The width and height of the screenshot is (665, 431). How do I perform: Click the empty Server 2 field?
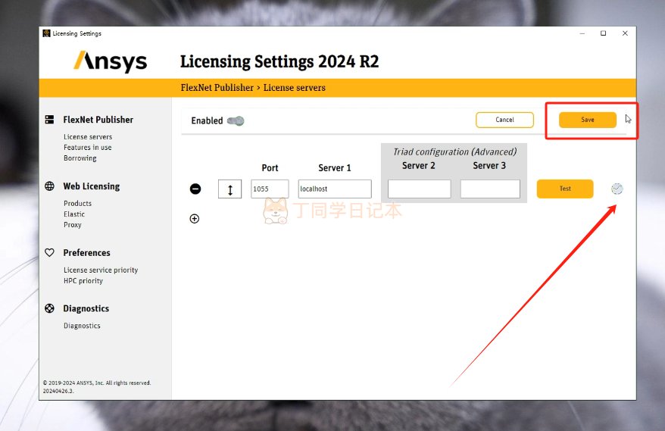point(419,189)
